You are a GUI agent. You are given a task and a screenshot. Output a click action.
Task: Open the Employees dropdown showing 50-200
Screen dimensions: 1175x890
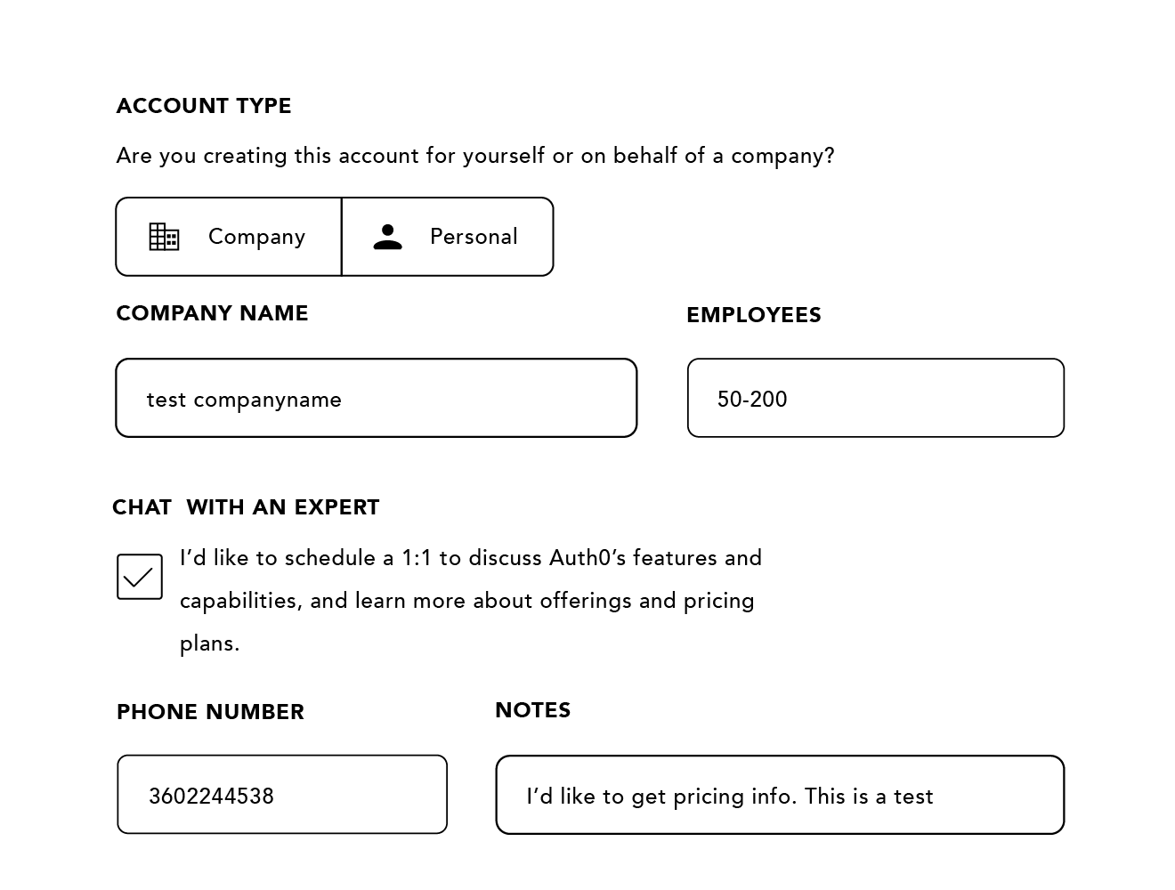875,398
